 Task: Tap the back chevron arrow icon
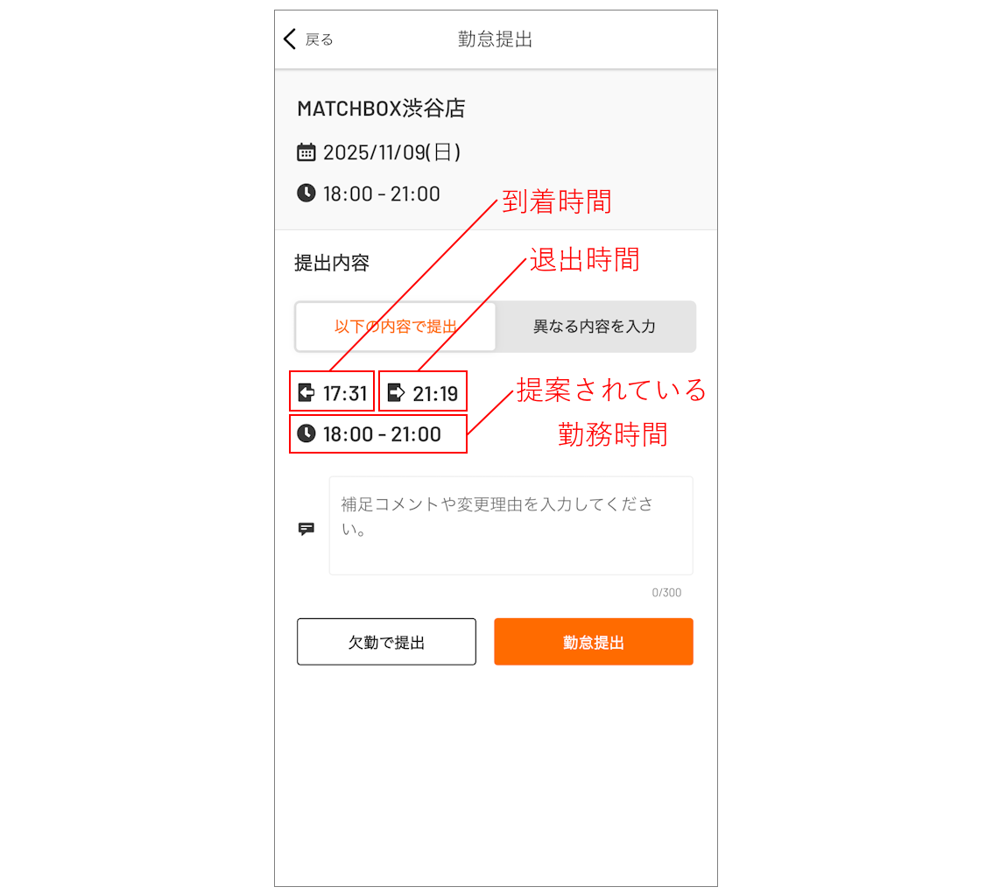tap(290, 39)
